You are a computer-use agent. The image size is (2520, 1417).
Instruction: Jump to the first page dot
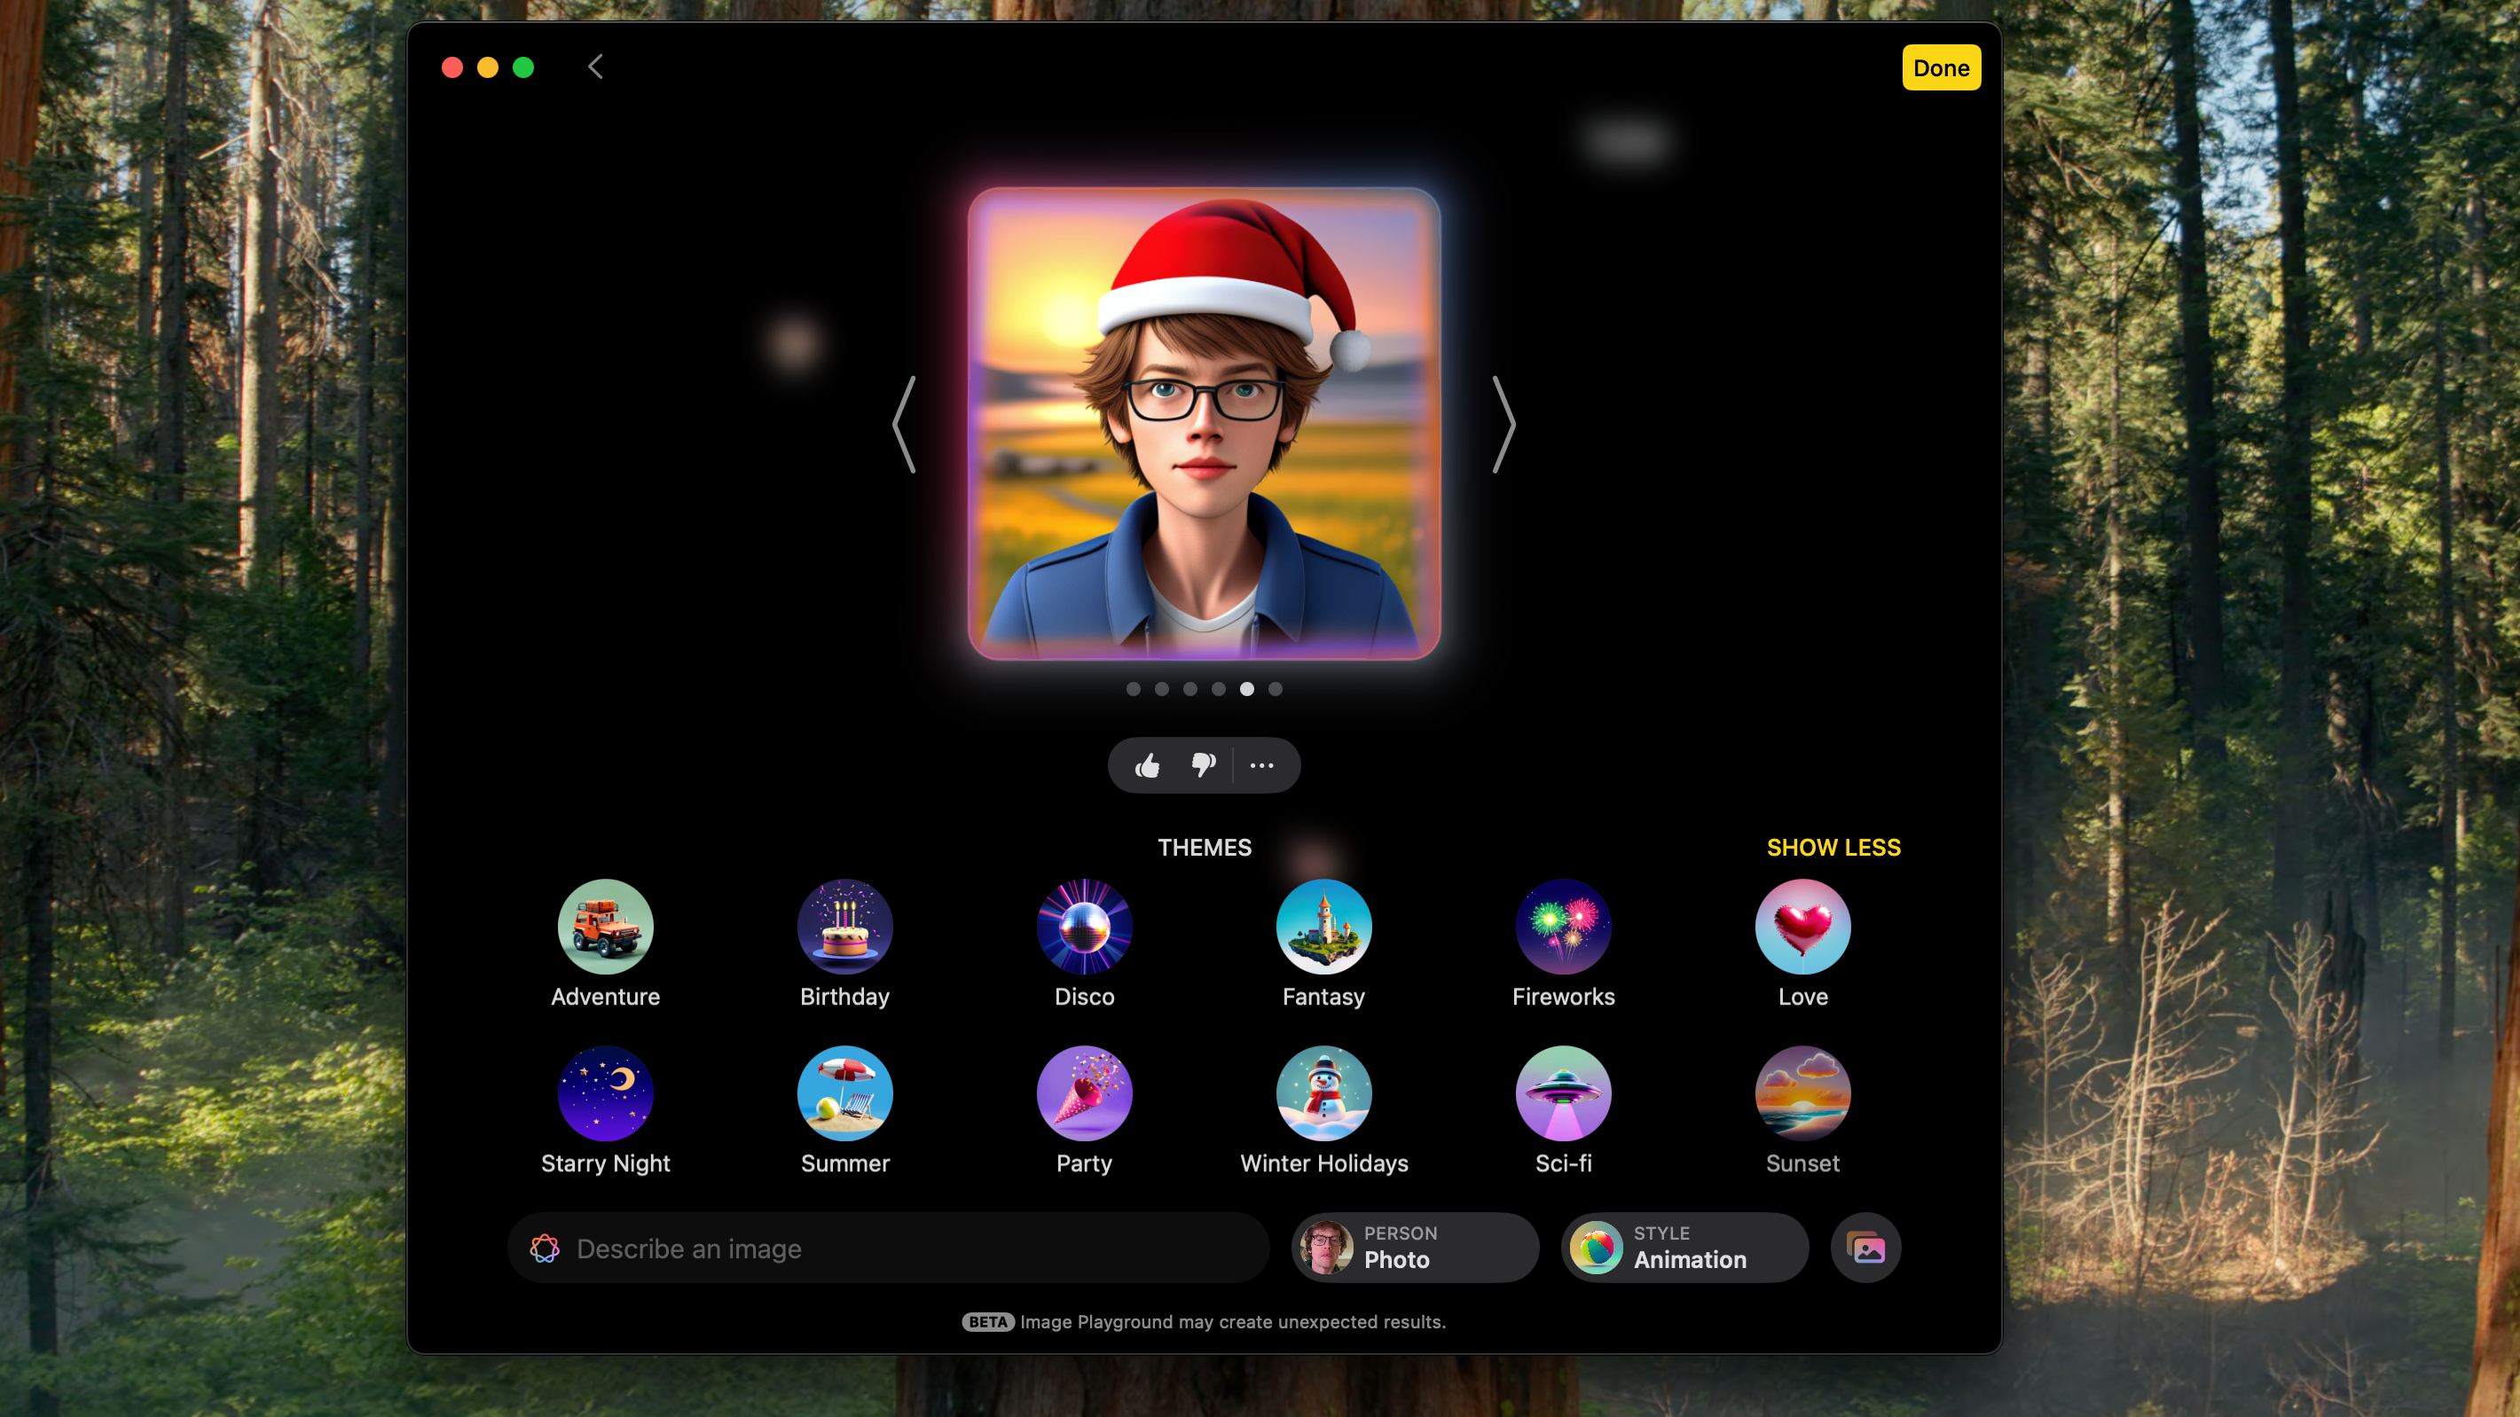pos(1133,689)
